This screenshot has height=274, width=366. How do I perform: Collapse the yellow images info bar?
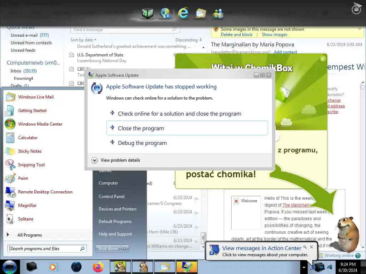pos(360,29)
